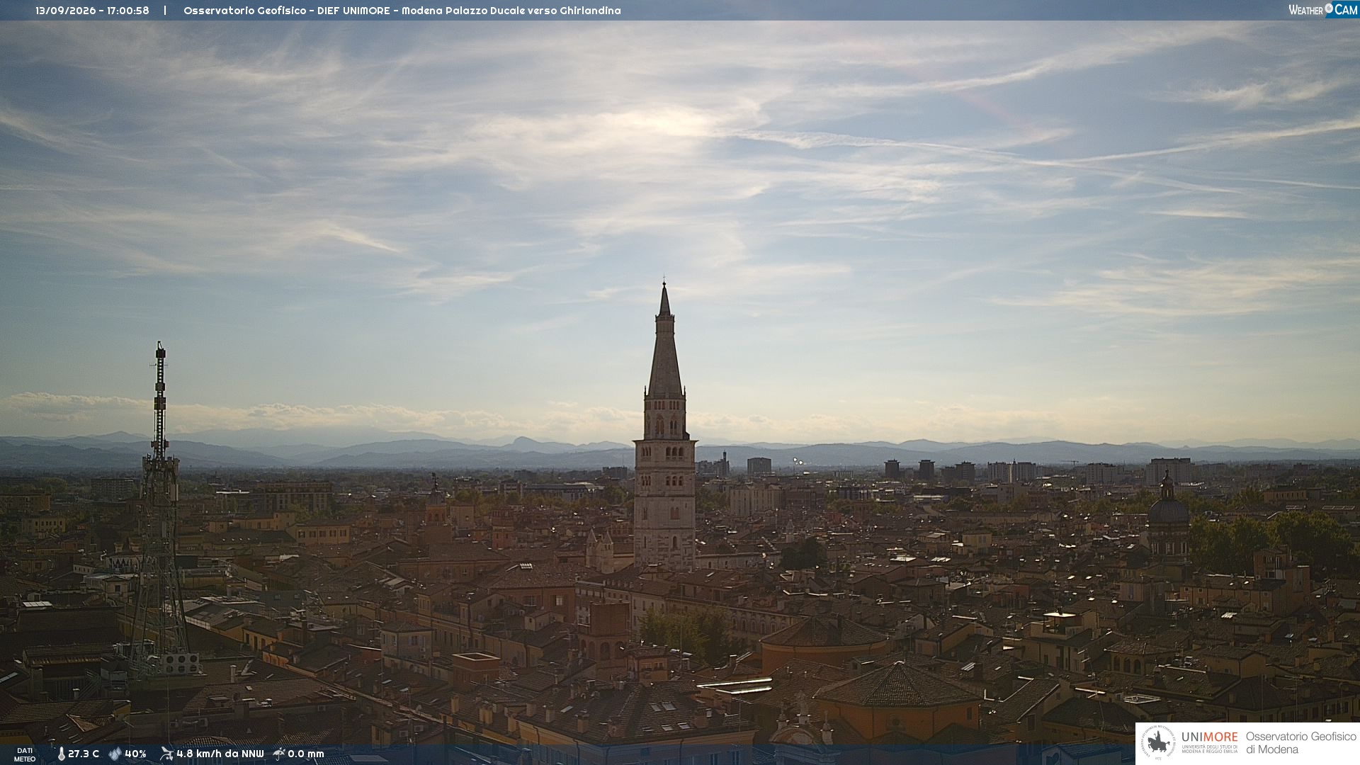The height and width of the screenshot is (765, 1360).
Task: Click the wind vane anemometer icon
Action: coord(166,754)
